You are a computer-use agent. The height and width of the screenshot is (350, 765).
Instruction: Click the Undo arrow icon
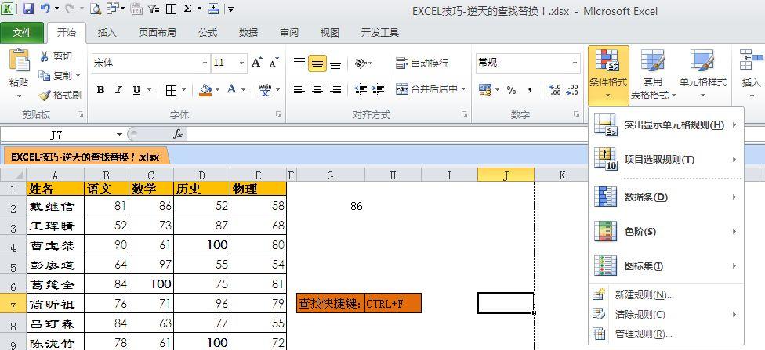45,9
